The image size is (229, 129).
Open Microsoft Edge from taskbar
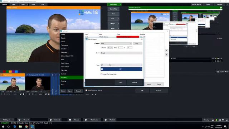coord(15,126)
